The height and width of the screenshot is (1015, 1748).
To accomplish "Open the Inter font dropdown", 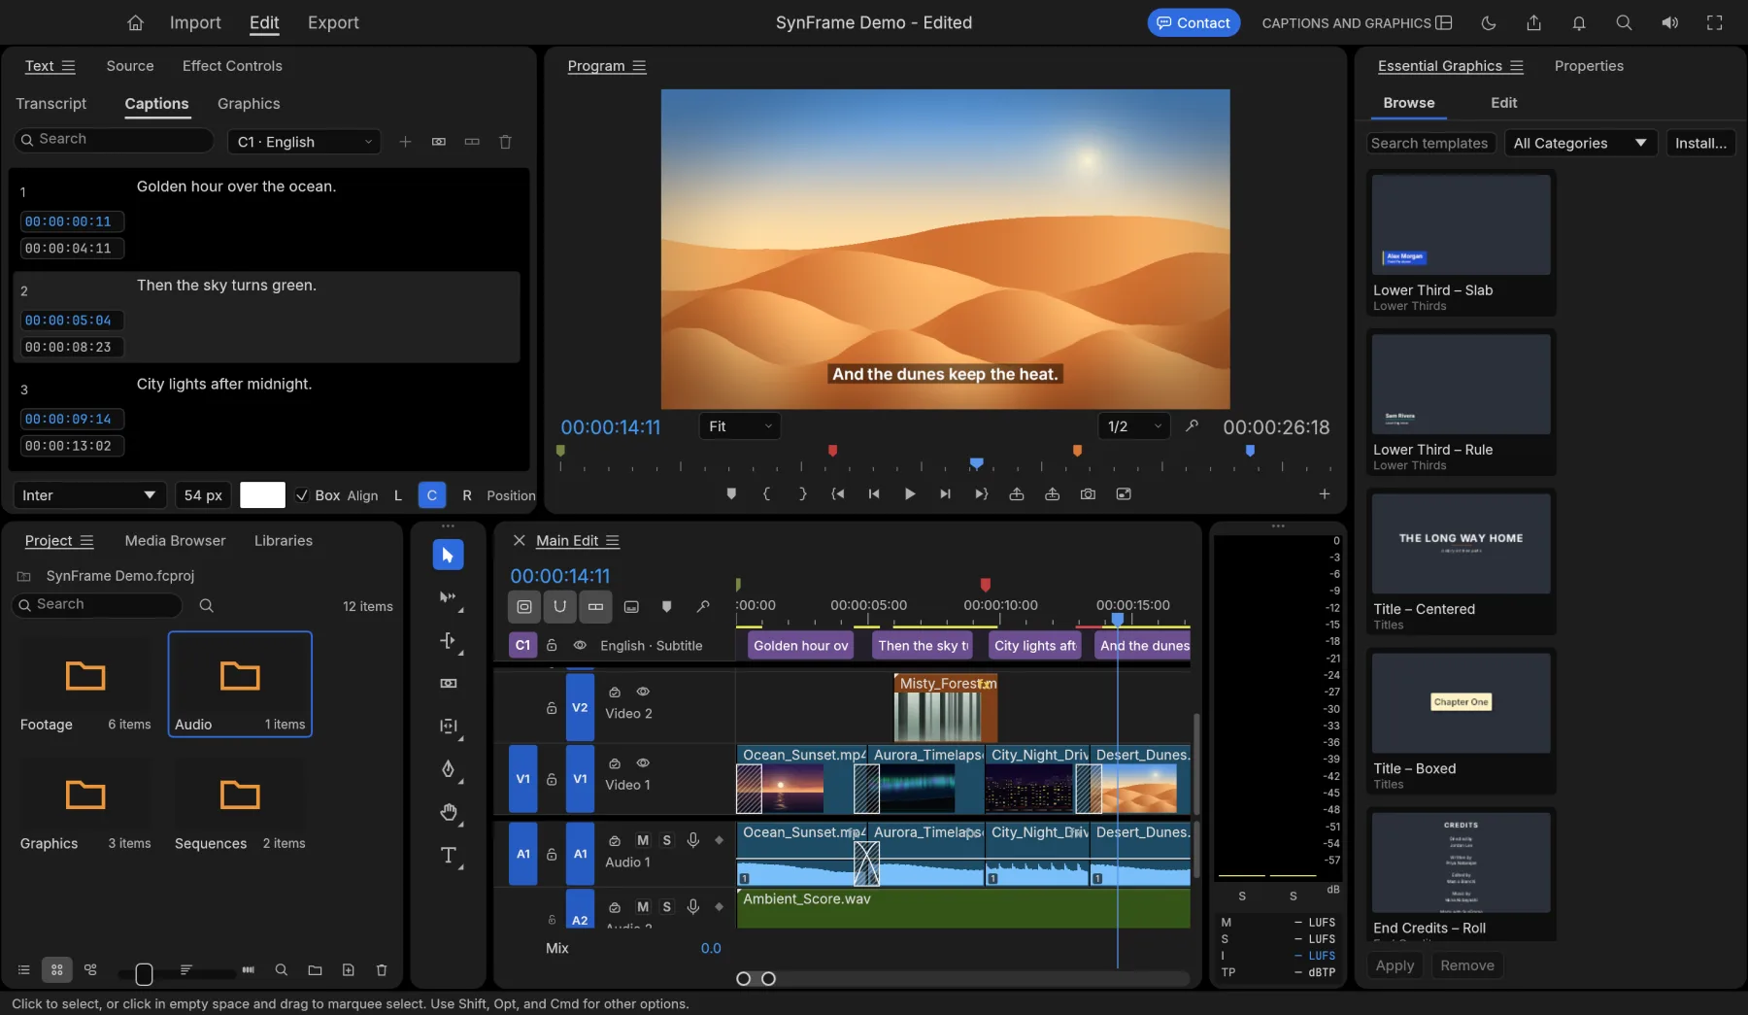I will tap(89, 495).
